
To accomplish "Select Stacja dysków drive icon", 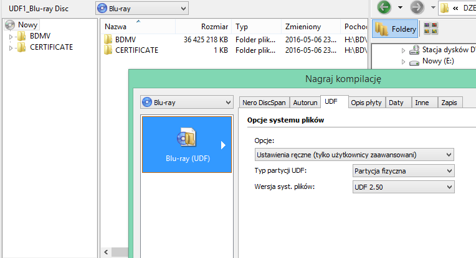I will 414,50.
